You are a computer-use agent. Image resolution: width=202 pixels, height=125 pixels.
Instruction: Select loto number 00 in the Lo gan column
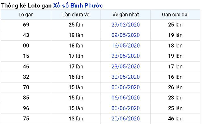point(26,46)
